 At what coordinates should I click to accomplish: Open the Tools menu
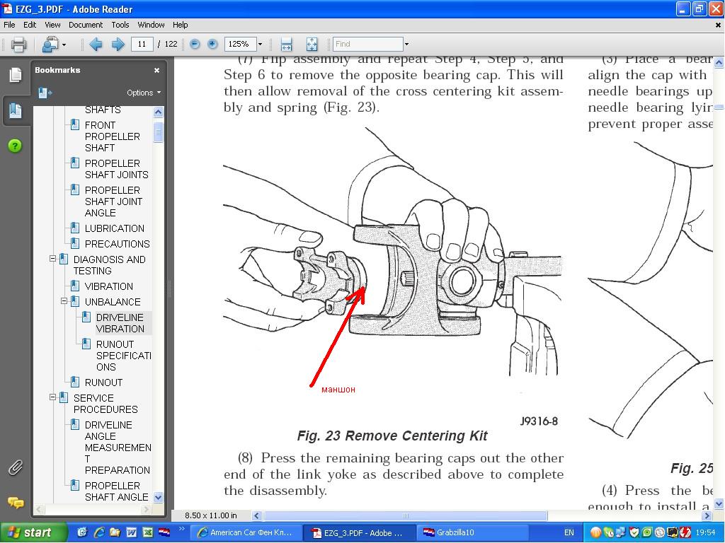pos(120,25)
